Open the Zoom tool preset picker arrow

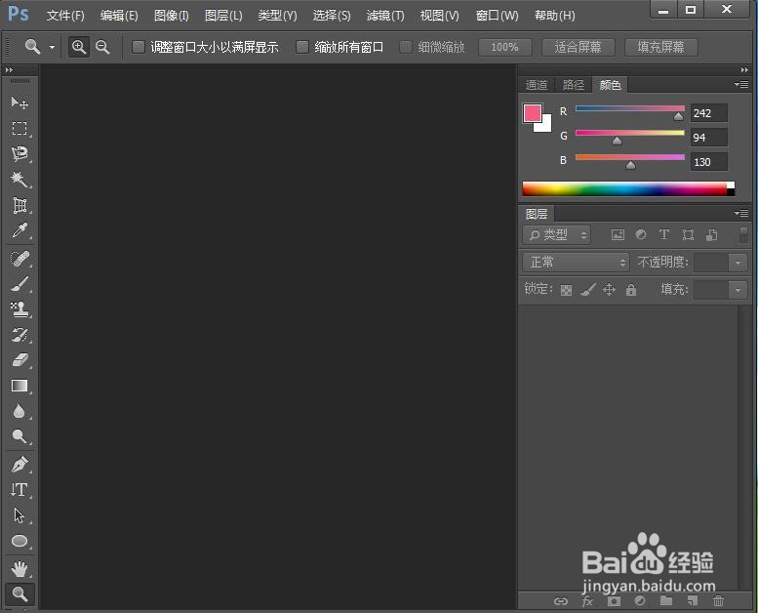[x=52, y=48]
